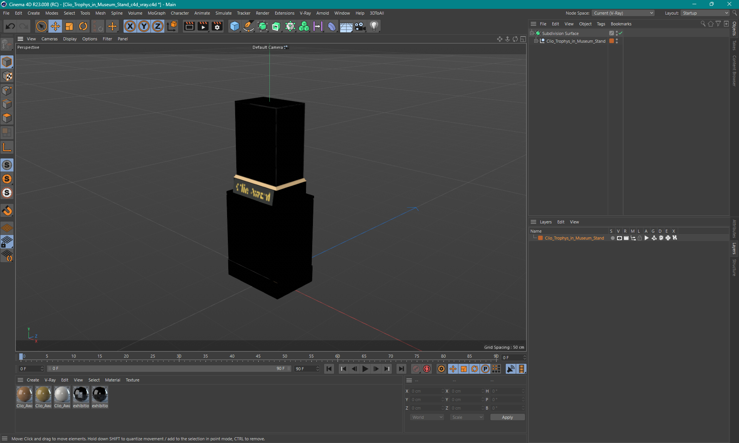Expand Clio_Trophys_in_Museum_Stand object tree node
The height and width of the screenshot is (443, 739).
point(536,41)
